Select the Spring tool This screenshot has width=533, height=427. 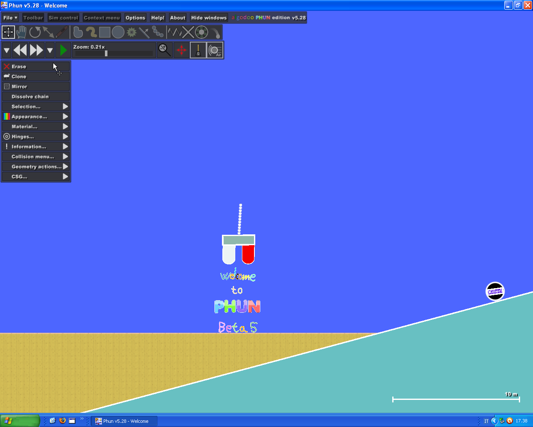tap(174, 32)
